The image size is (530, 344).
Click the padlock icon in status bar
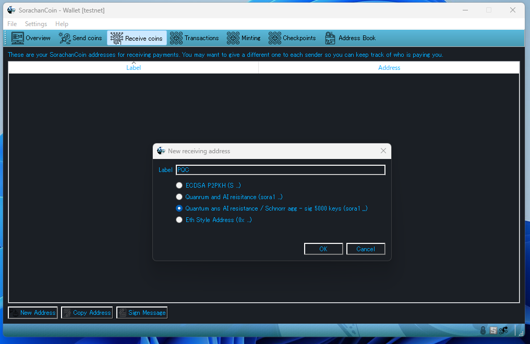[x=484, y=330]
